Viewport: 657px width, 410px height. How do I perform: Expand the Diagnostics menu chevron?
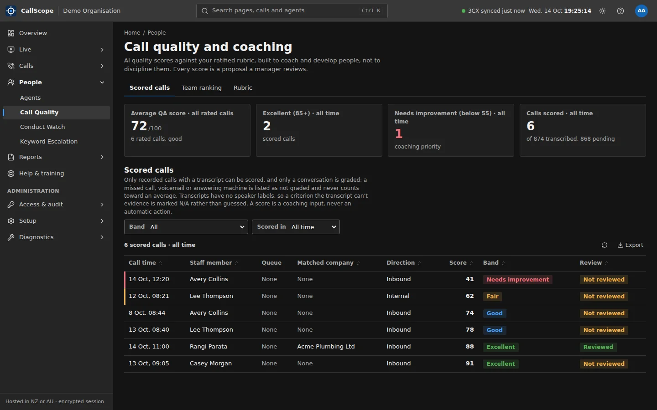102,237
